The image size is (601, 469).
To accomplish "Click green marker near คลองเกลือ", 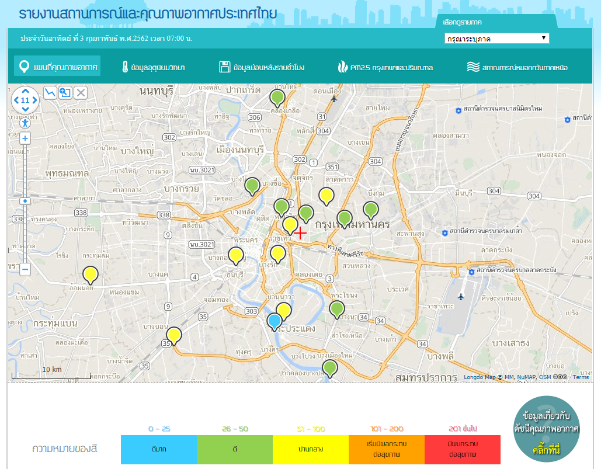I will tap(277, 98).
